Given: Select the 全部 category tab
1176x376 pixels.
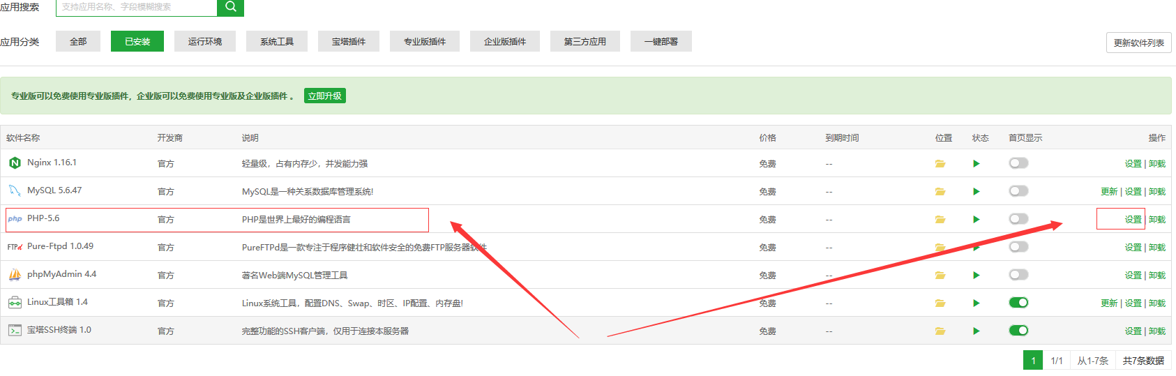Looking at the screenshot, I should click(x=78, y=41).
